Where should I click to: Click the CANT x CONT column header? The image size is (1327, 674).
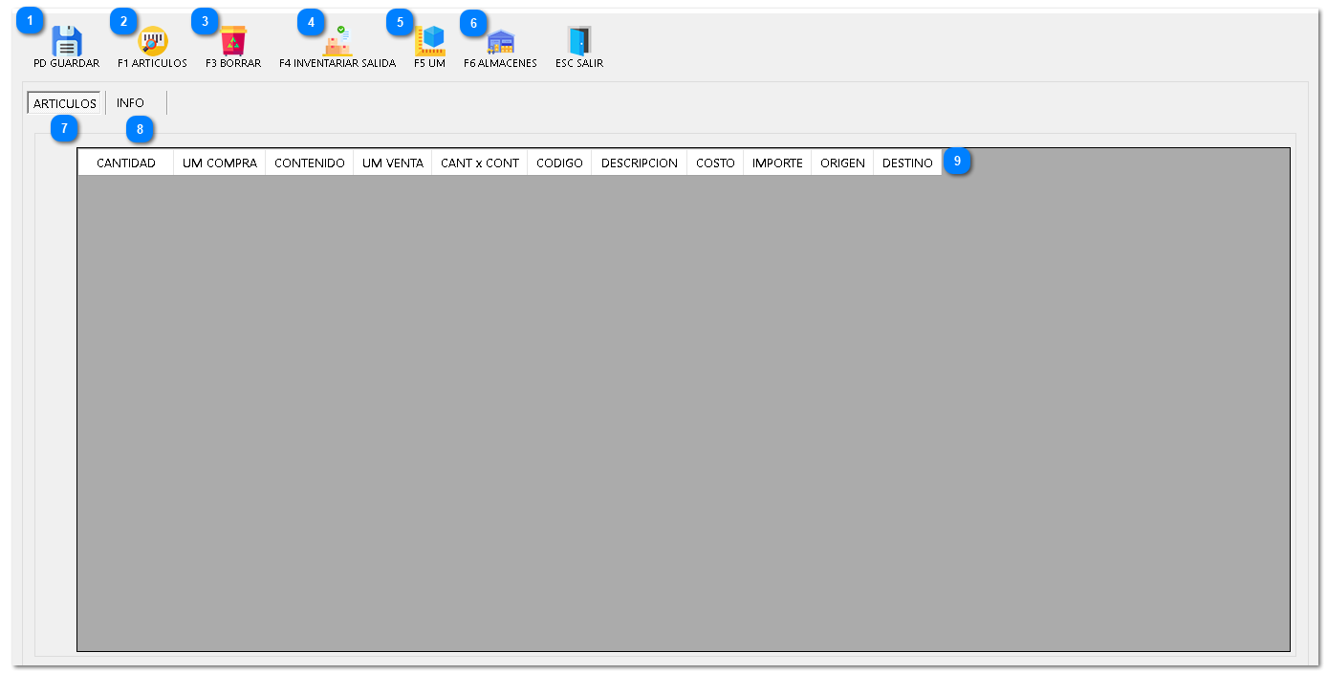480,163
